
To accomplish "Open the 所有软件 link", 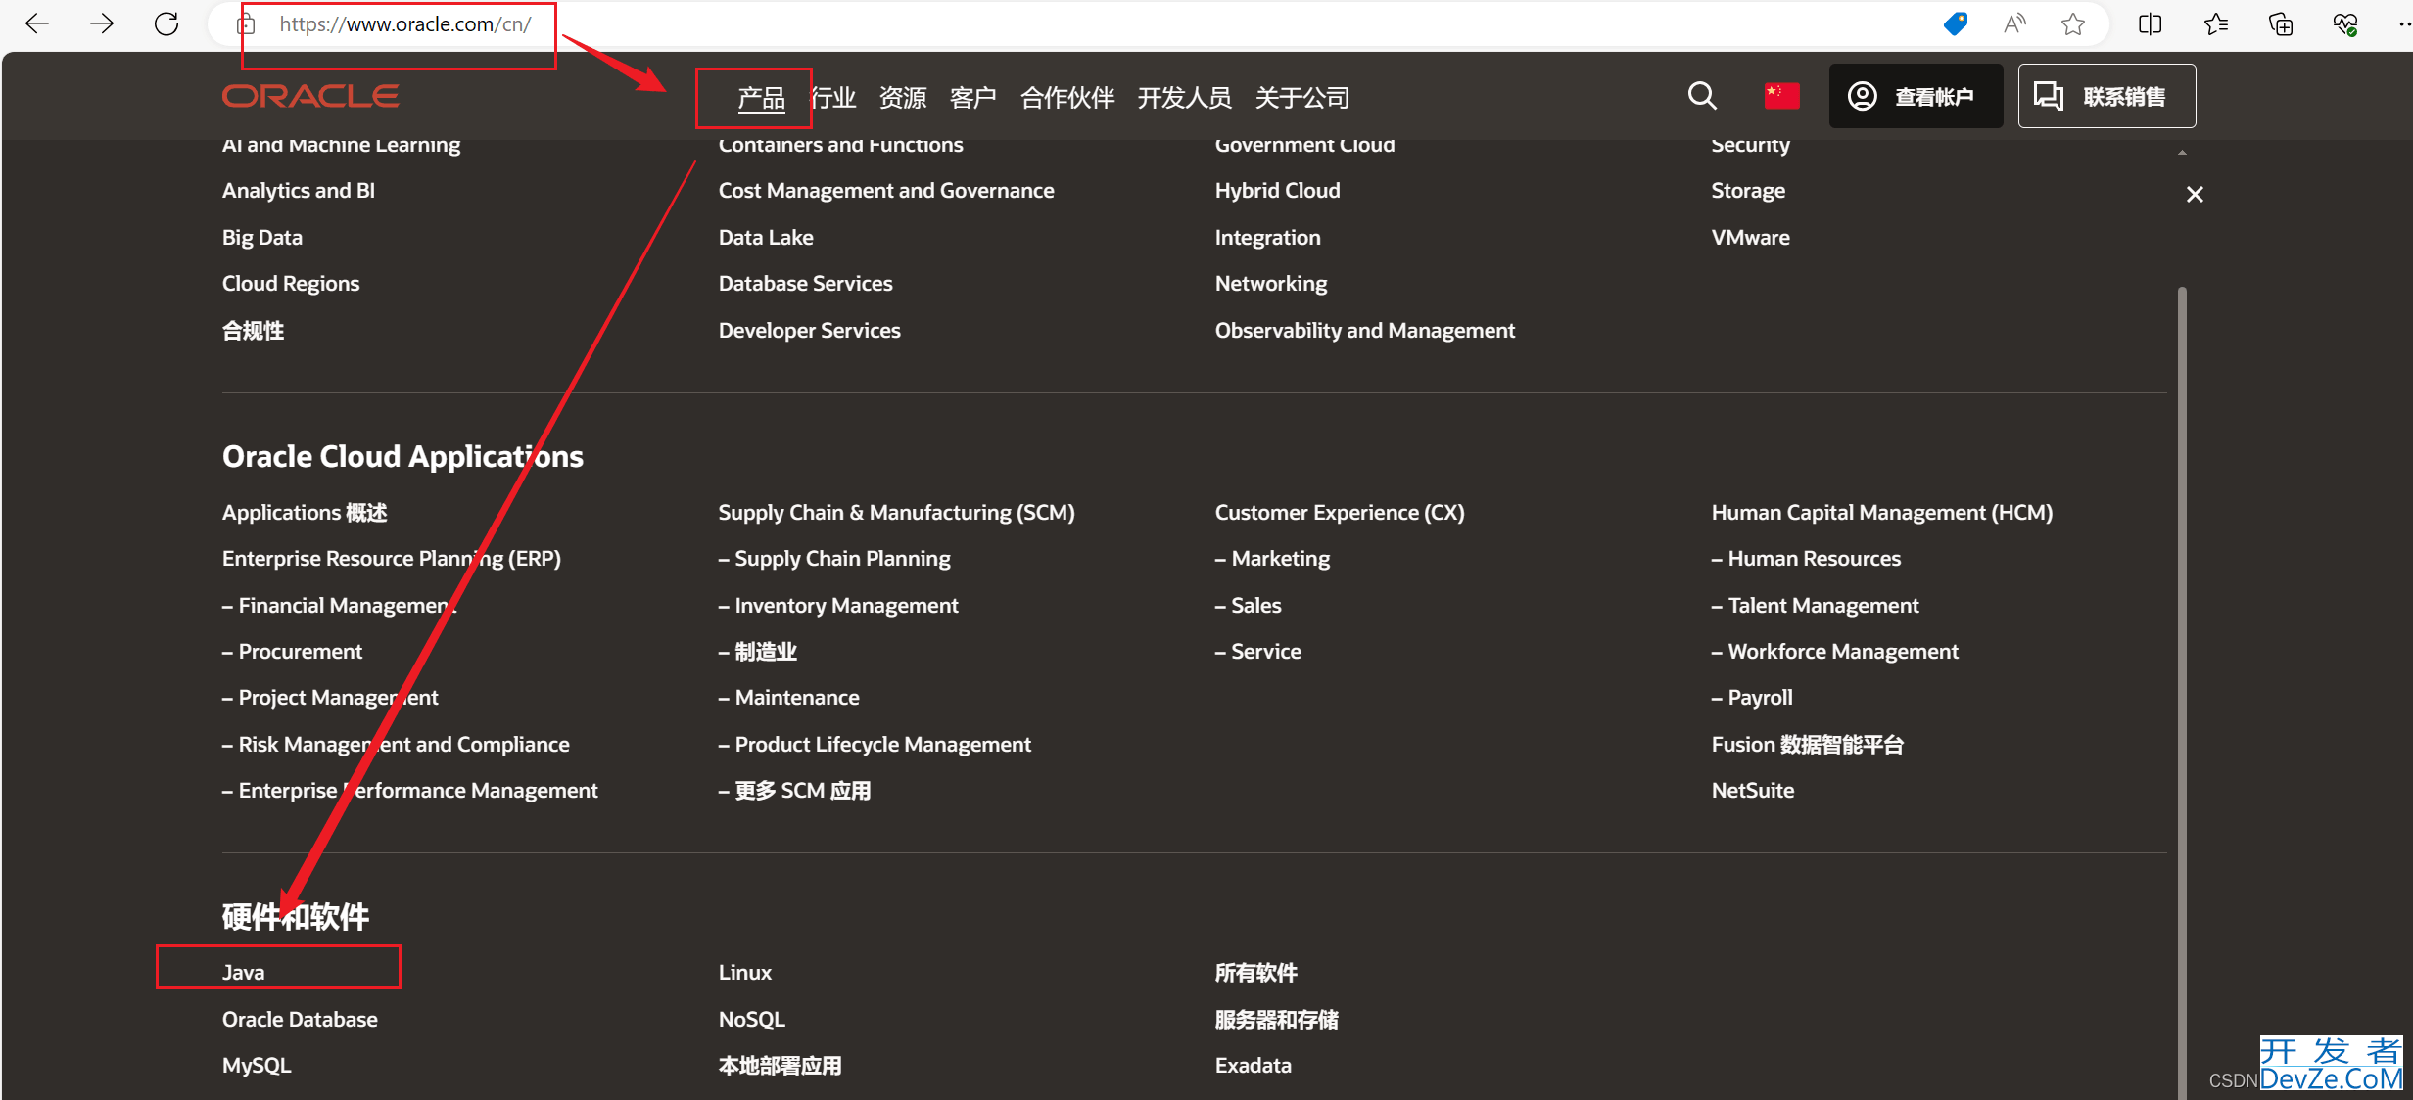I will pyautogui.click(x=1256, y=973).
